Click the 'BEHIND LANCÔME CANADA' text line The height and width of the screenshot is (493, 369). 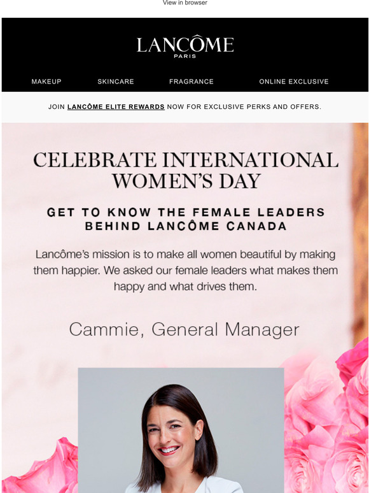(x=186, y=226)
